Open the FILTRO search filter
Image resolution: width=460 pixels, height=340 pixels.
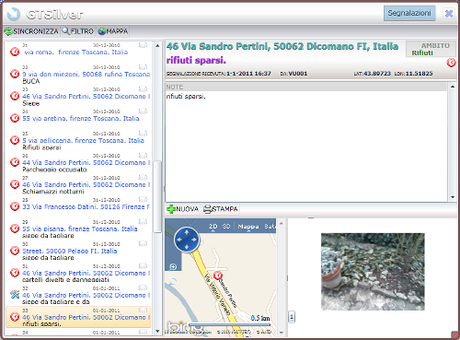click(x=78, y=31)
